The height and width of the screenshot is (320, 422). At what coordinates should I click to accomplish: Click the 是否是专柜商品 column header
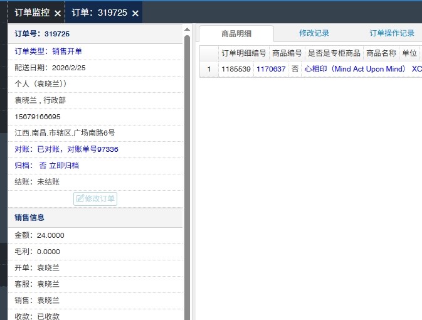point(334,53)
